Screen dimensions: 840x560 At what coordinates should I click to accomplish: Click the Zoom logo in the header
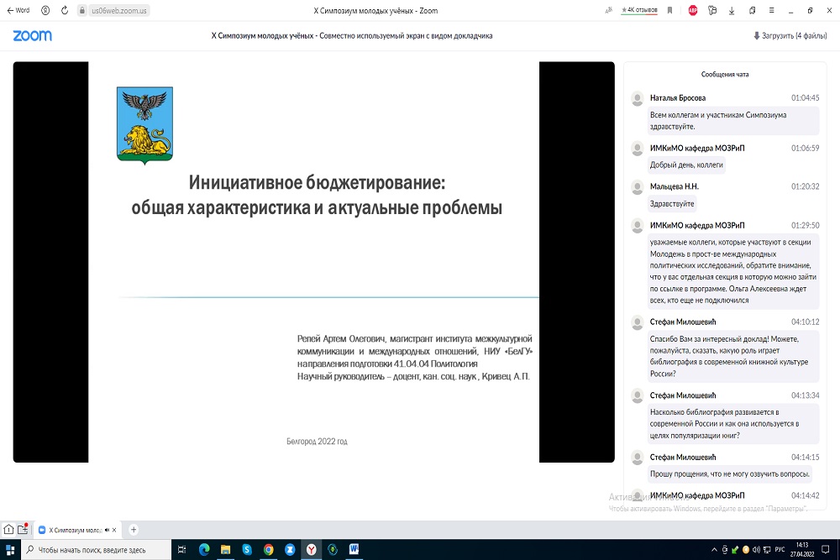coord(32,36)
